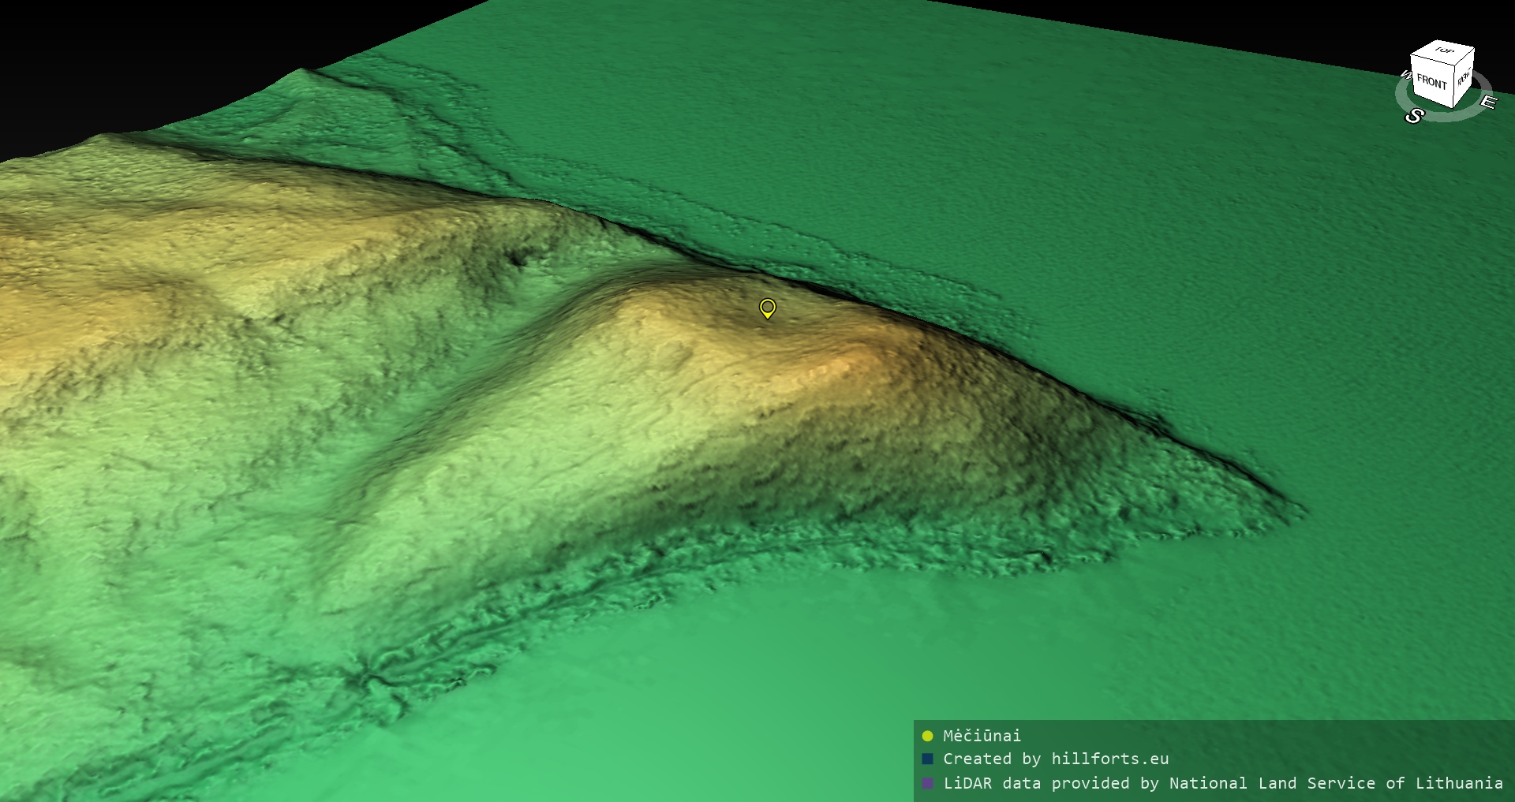Click the dark blue square legend marker

(927, 759)
